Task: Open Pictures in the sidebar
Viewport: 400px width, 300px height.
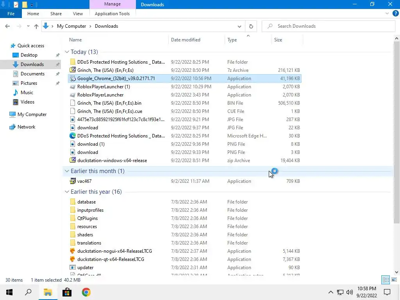Action: (x=29, y=83)
